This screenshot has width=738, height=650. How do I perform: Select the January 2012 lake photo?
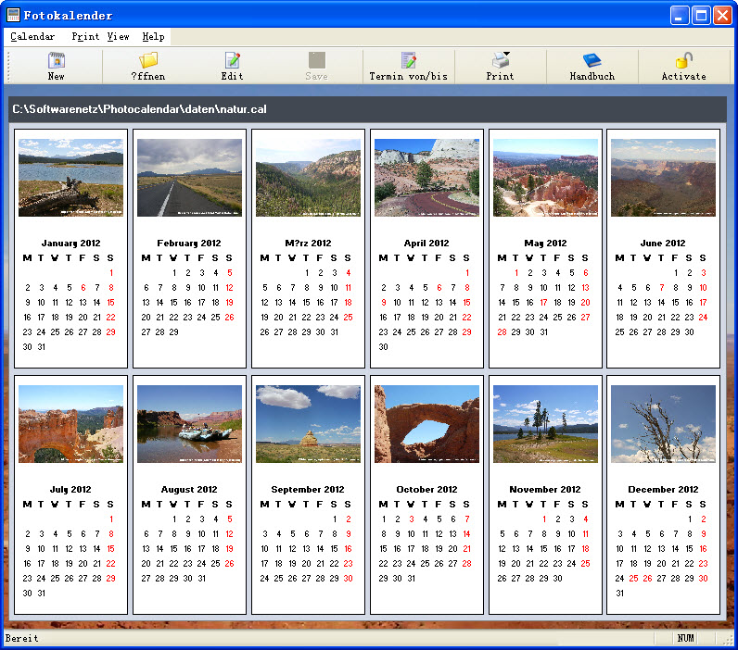pyautogui.click(x=70, y=178)
